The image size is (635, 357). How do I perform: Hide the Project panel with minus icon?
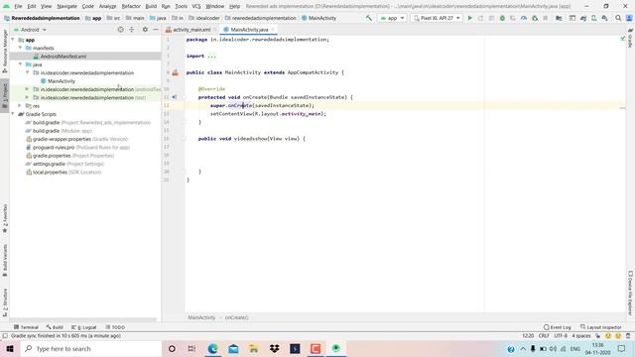pos(156,30)
